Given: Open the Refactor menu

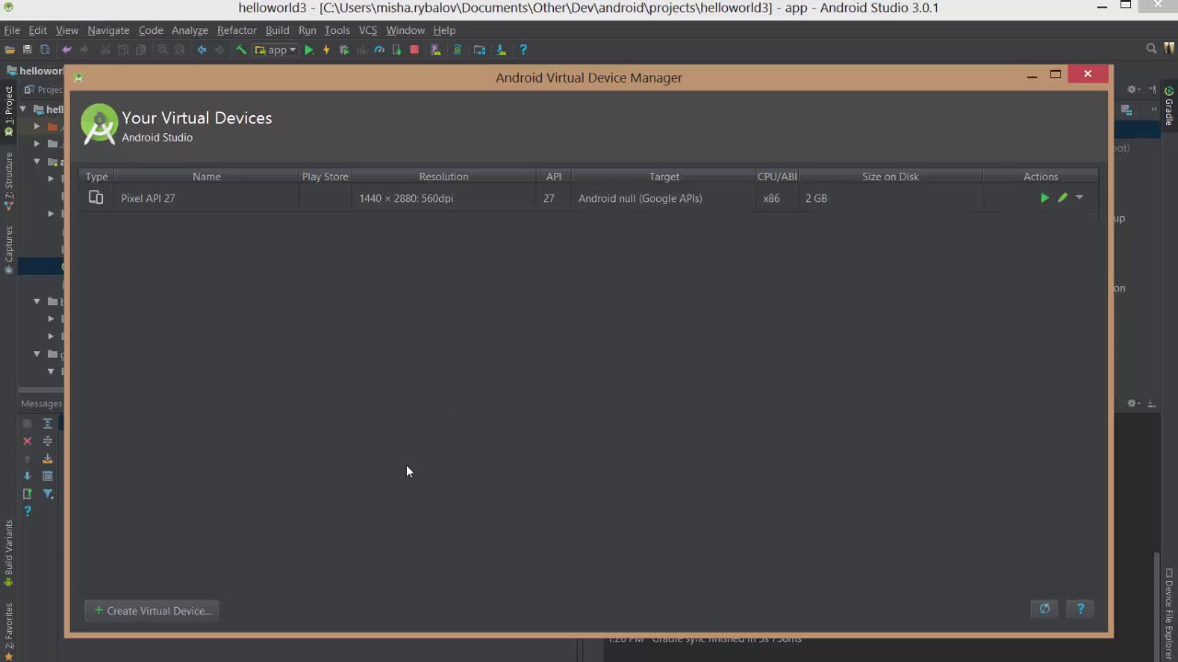Looking at the screenshot, I should [237, 30].
